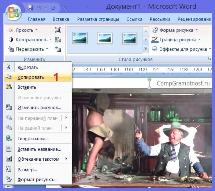Switch to the Вставка ribbon tab
Image resolution: width=215 pixels, height=191 pixels.
tap(61, 19)
